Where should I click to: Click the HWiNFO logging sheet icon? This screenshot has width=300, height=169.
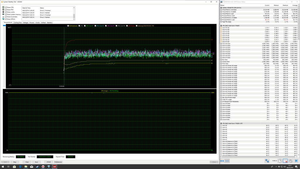point(286,161)
